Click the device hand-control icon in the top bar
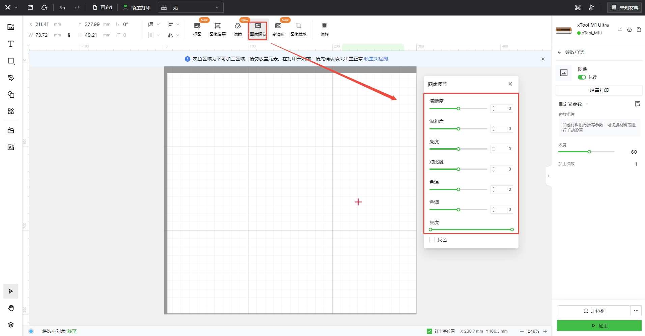This screenshot has height=336, width=645. 591,7
